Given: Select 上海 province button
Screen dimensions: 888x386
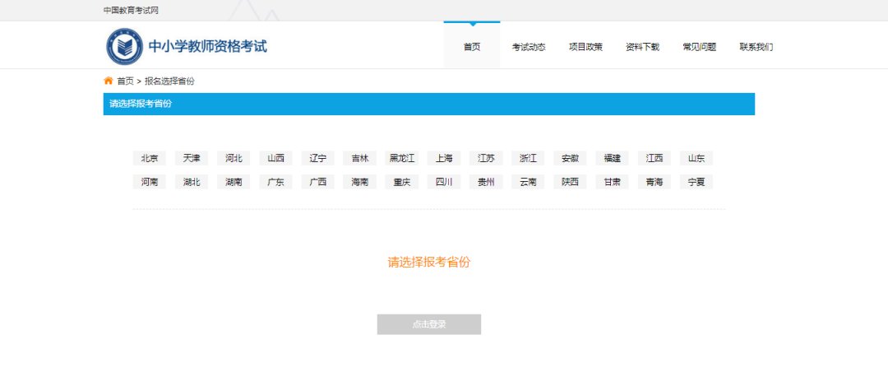Looking at the screenshot, I should pos(444,158).
